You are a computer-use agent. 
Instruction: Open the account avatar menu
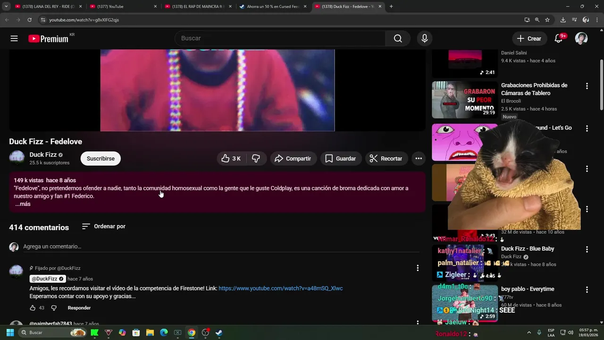click(x=581, y=39)
